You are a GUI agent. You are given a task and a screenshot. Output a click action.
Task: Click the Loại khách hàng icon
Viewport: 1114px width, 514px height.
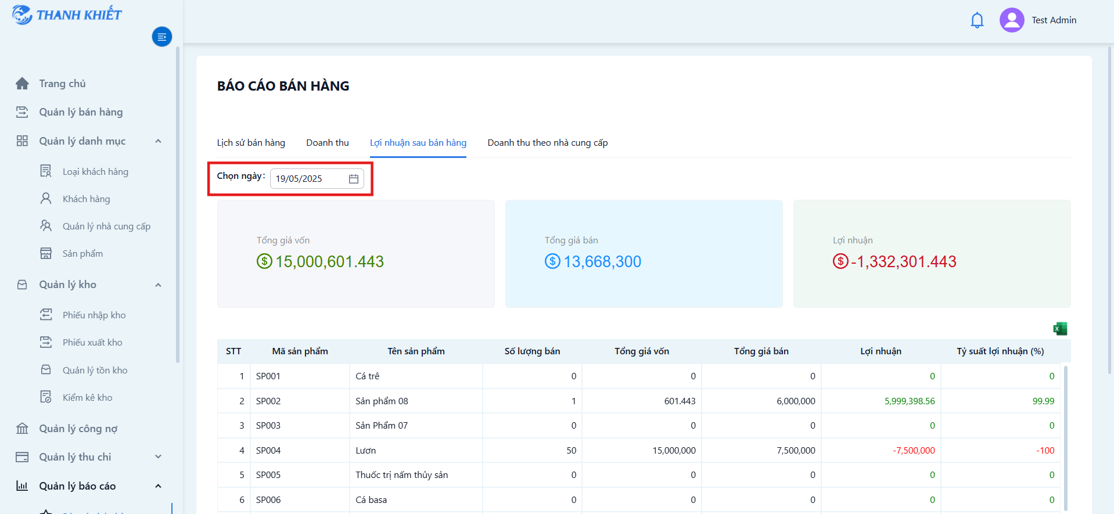point(46,171)
